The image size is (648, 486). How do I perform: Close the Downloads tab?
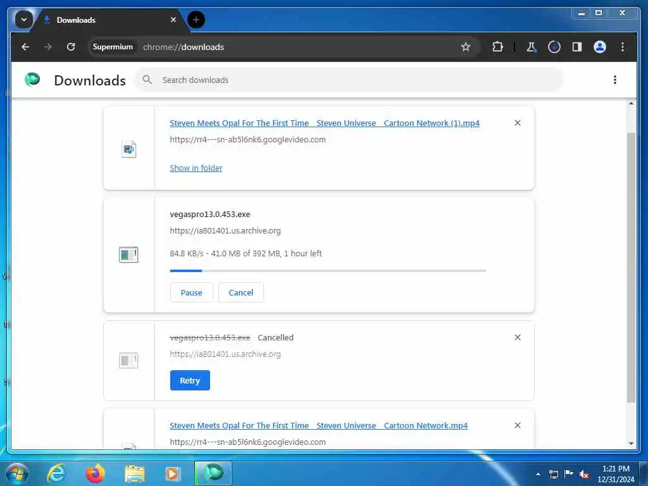pos(173,20)
